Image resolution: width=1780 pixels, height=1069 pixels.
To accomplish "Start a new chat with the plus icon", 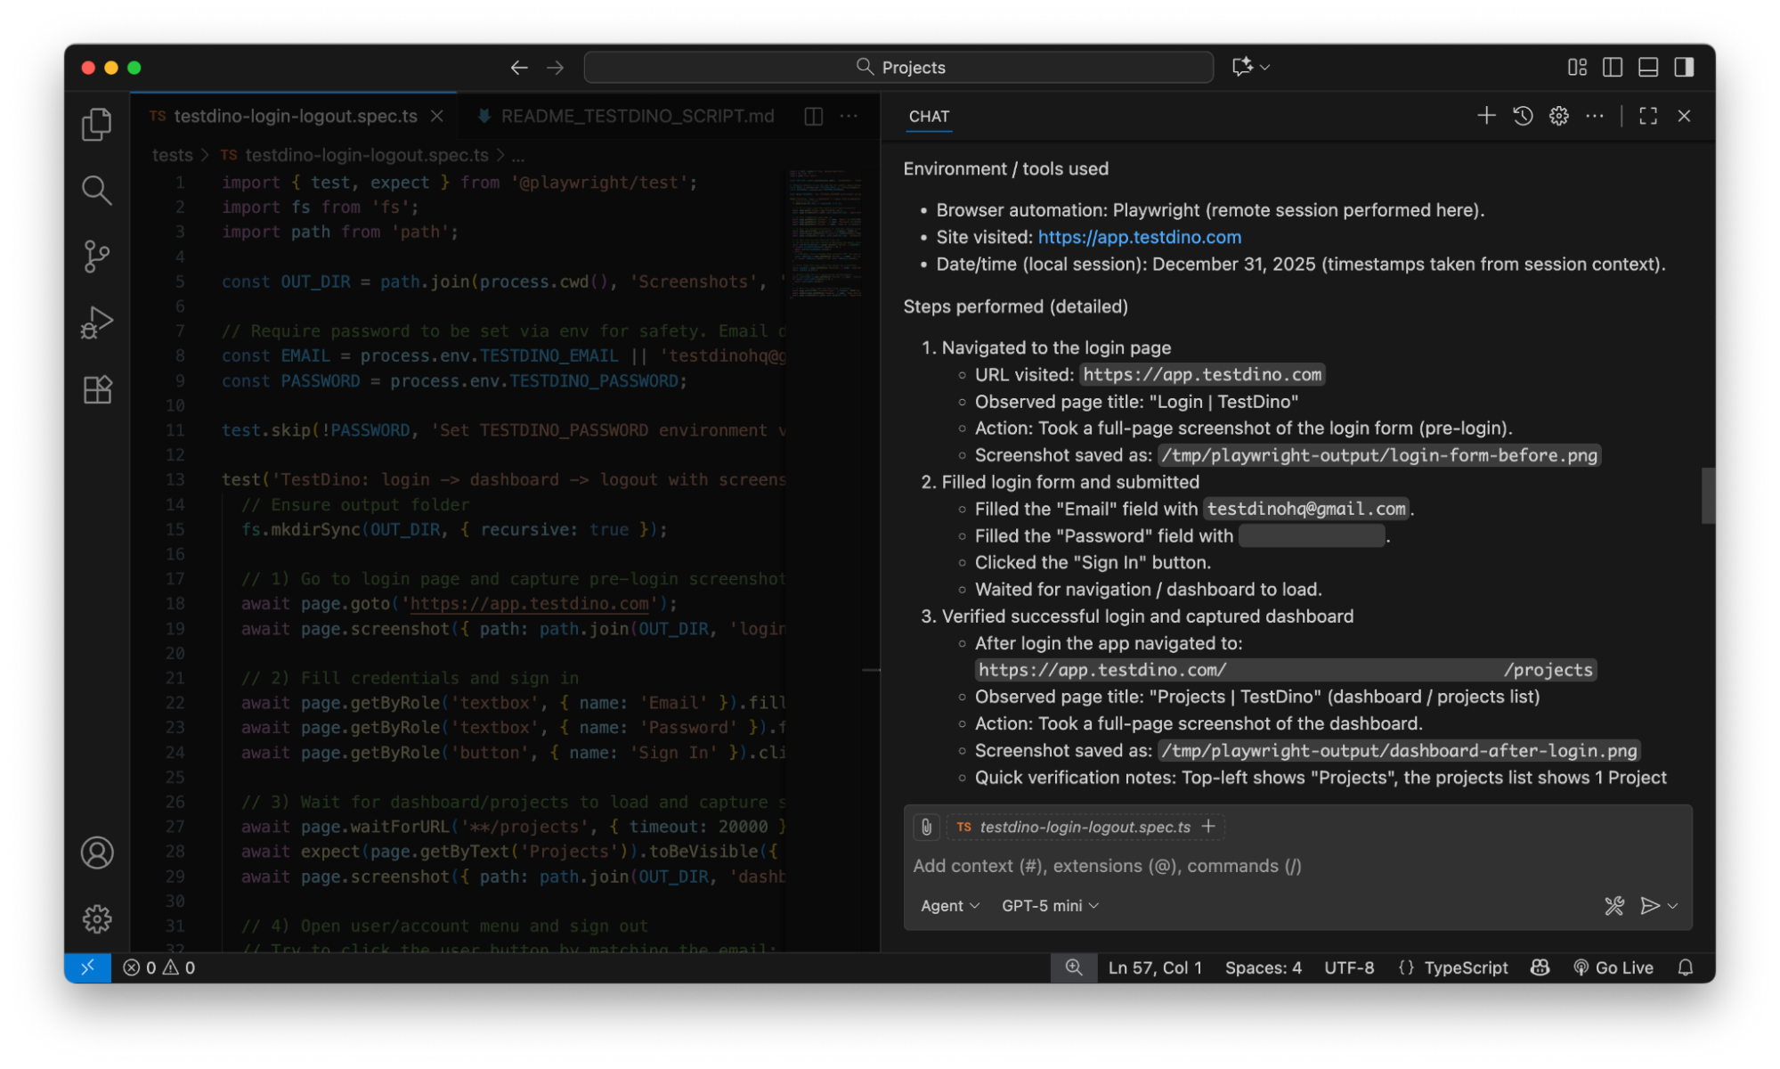I will tap(1485, 116).
